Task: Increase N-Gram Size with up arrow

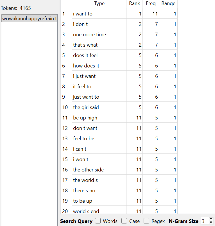Action: (211, 219)
